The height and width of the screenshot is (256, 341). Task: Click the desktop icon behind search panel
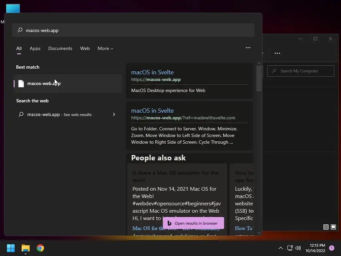(x=13, y=8)
